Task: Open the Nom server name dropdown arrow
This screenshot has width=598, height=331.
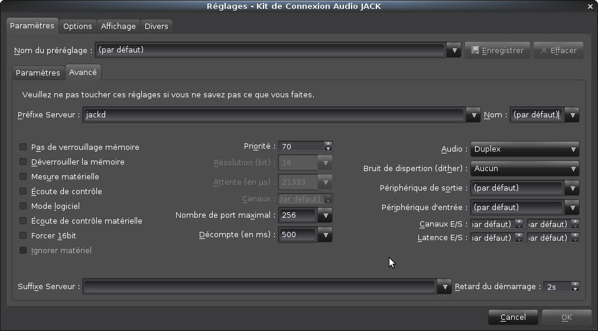Action: point(572,115)
